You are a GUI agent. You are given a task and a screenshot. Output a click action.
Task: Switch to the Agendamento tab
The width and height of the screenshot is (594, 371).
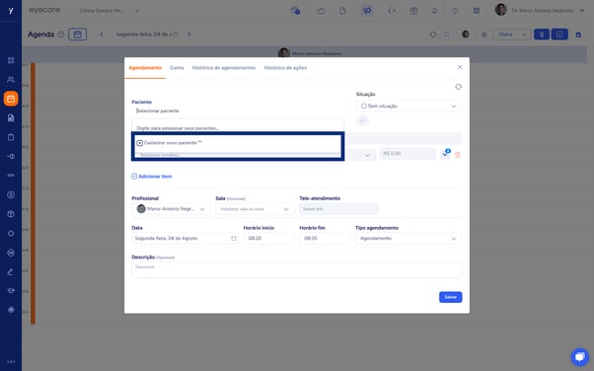pyautogui.click(x=145, y=68)
